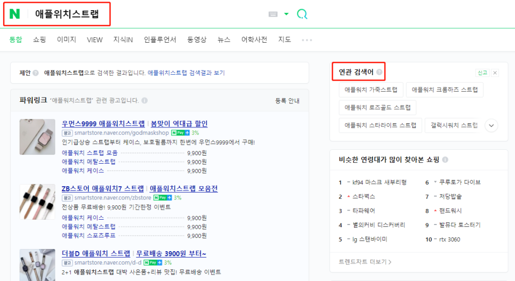Open 애플워치 메탈스트랩 under ZB스토어

[88, 227]
